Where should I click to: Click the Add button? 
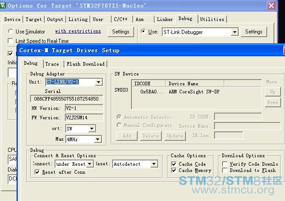pyautogui.click(x=127, y=136)
